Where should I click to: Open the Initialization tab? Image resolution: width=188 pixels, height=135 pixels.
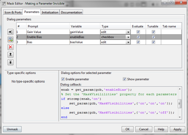(x=50, y=12)
